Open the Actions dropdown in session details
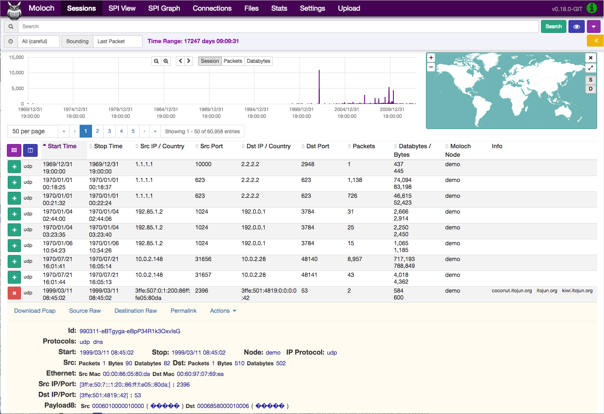Image resolution: width=604 pixels, height=414 pixels. tap(222, 311)
